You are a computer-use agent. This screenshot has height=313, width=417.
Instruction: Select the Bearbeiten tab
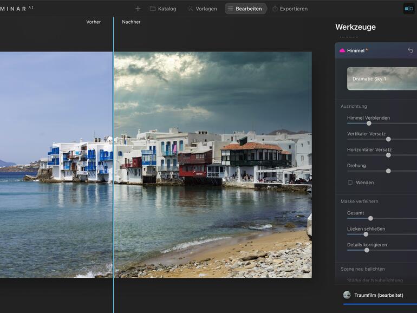245,9
